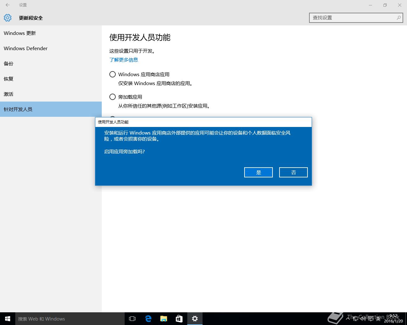The height and width of the screenshot is (325, 407).
Task: Select the 旁加载应用 radio option
Action: pos(113,97)
